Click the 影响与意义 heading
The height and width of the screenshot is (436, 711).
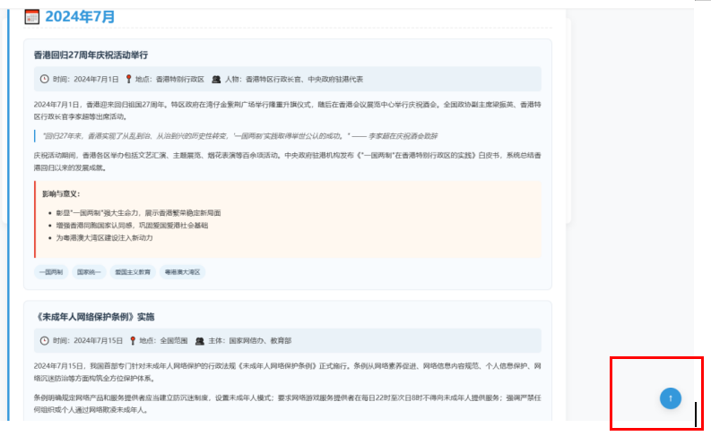61,193
